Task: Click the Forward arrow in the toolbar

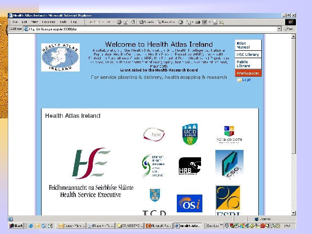Action: pos(109,22)
